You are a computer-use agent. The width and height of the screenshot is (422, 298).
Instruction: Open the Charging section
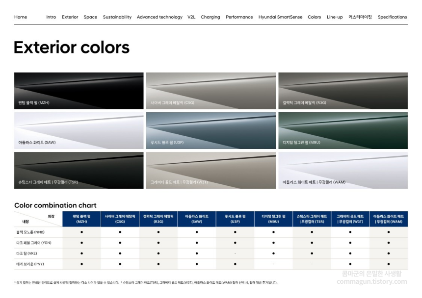pos(210,17)
